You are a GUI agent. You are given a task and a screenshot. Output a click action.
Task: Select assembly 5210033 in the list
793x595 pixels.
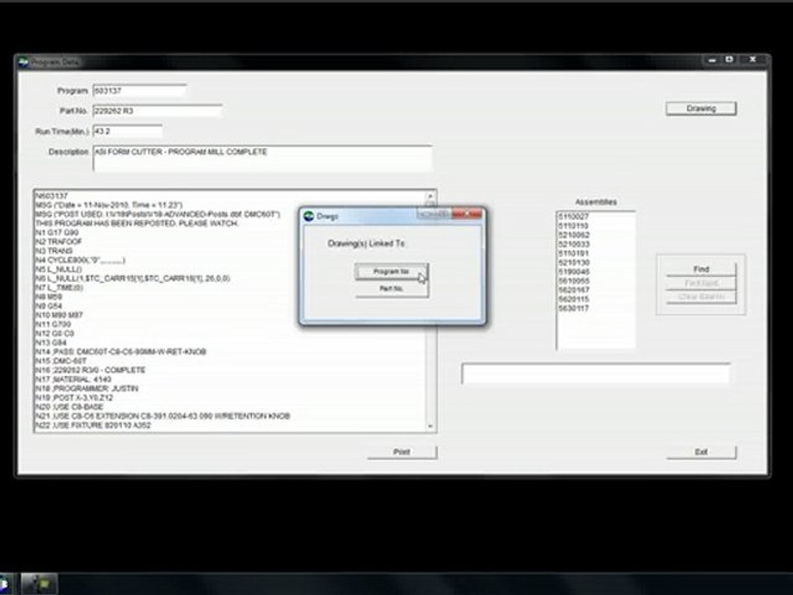(x=573, y=245)
